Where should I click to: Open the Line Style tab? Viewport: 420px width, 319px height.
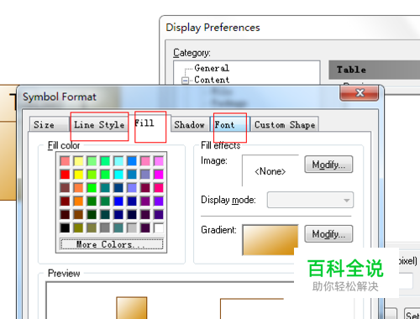[x=99, y=124]
